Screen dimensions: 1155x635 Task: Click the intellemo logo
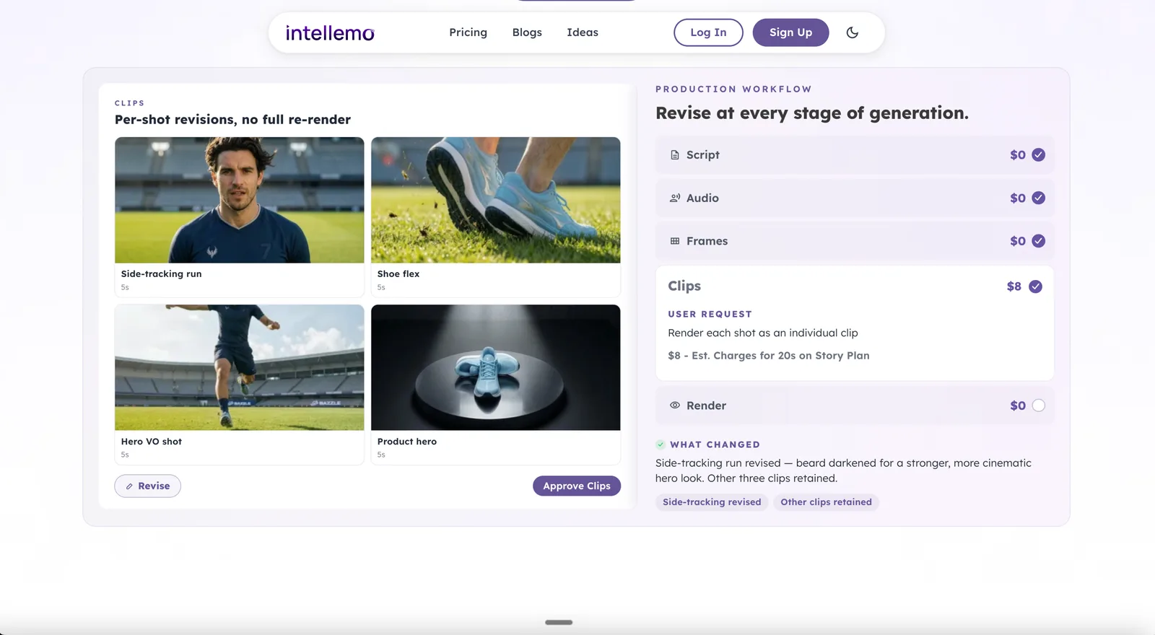330,32
